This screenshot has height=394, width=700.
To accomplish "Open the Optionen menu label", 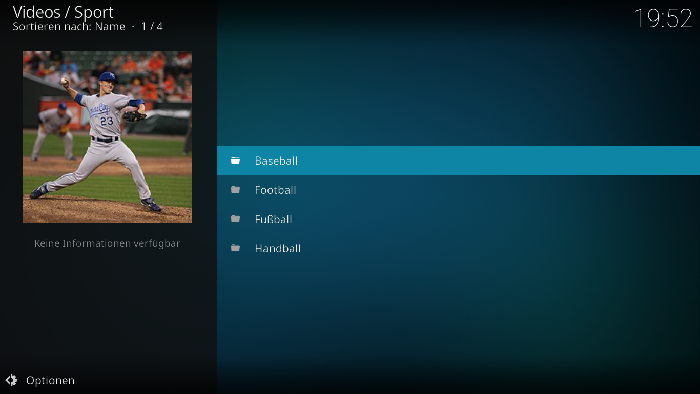I will 50,380.
